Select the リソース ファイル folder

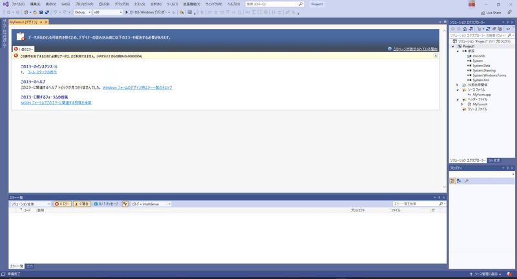(477, 109)
